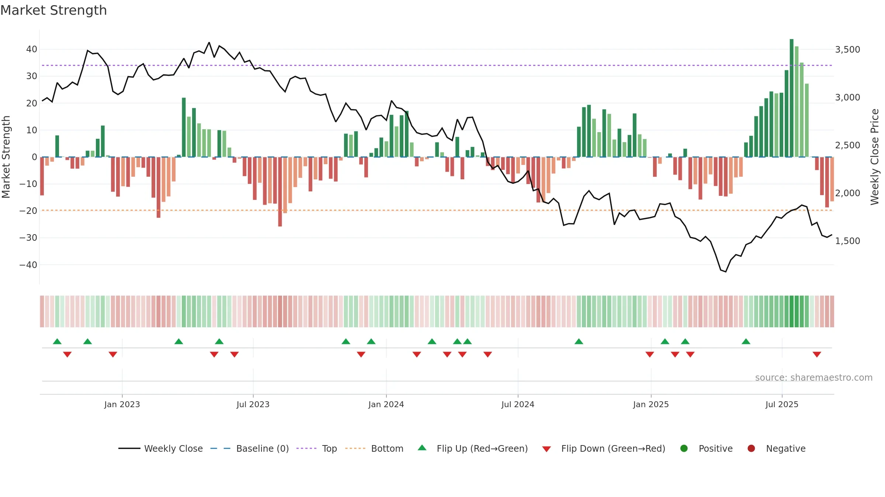Click the purple dotted Top legend swatch
This screenshot has height=497, width=885.
[x=306, y=448]
